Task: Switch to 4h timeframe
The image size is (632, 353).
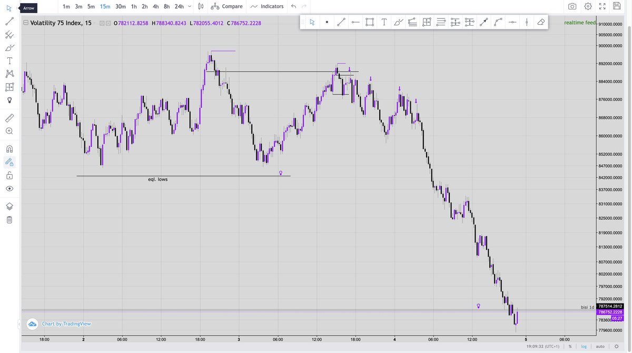Action: click(x=155, y=6)
